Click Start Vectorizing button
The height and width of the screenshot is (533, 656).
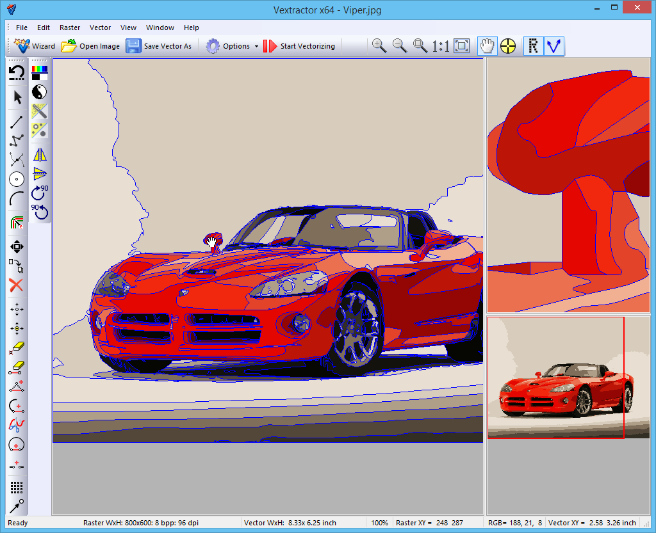click(x=299, y=46)
